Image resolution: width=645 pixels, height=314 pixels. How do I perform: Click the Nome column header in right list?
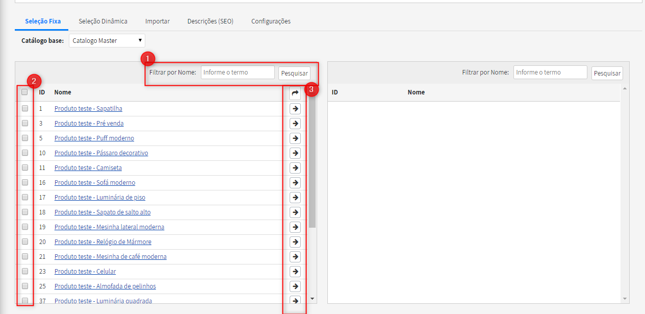point(416,92)
